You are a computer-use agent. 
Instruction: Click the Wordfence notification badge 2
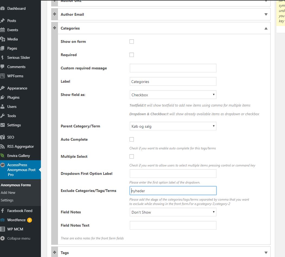pyautogui.click(x=30, y=220)
